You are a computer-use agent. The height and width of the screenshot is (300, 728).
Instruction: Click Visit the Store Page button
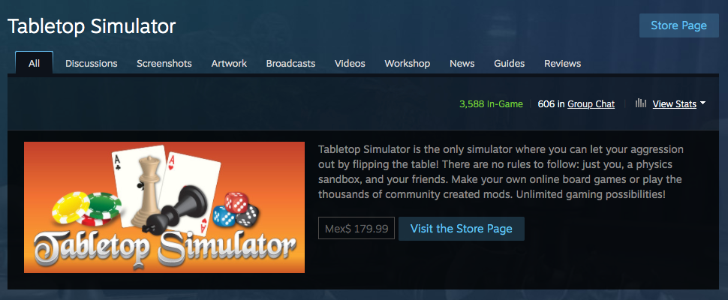click(462, 229)
